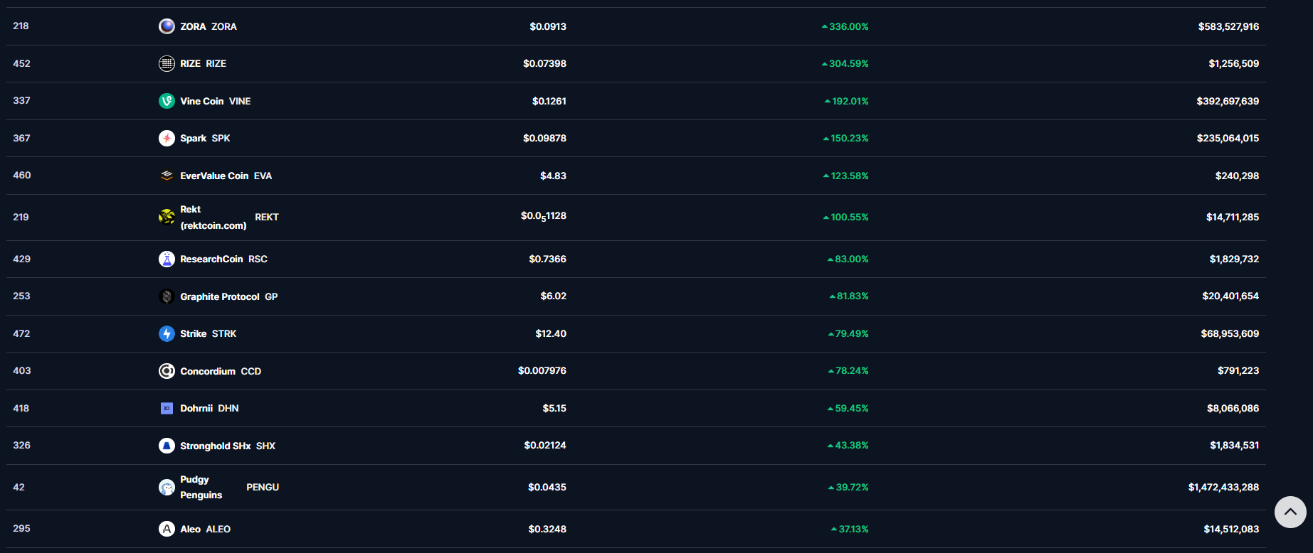Click the ZORA coin logo icon
The image size is (1313, 553).
pos(167,26)
